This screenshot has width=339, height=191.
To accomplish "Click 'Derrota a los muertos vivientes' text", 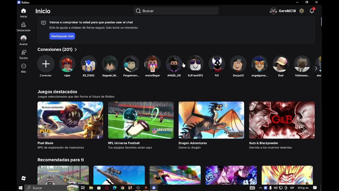I will 270,147.
